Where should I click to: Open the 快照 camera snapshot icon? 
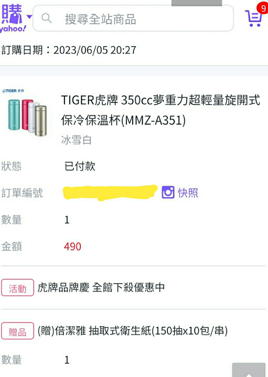tap(168, 192)
